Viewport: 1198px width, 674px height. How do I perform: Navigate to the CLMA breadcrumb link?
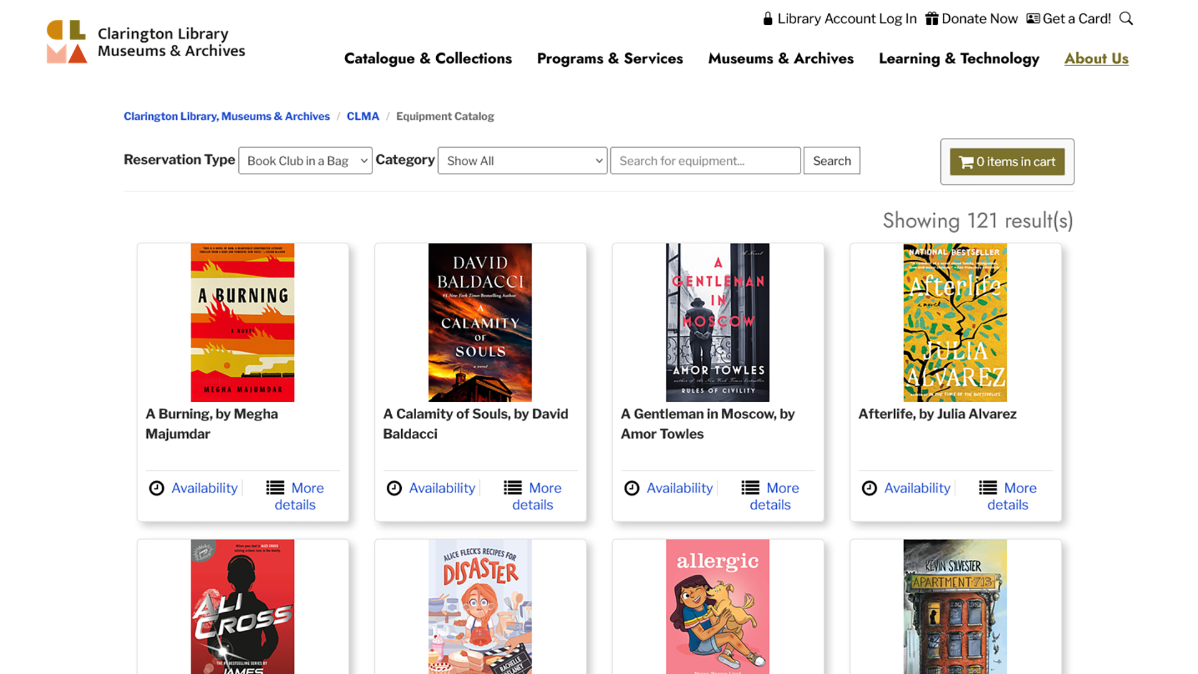point(363,117)
